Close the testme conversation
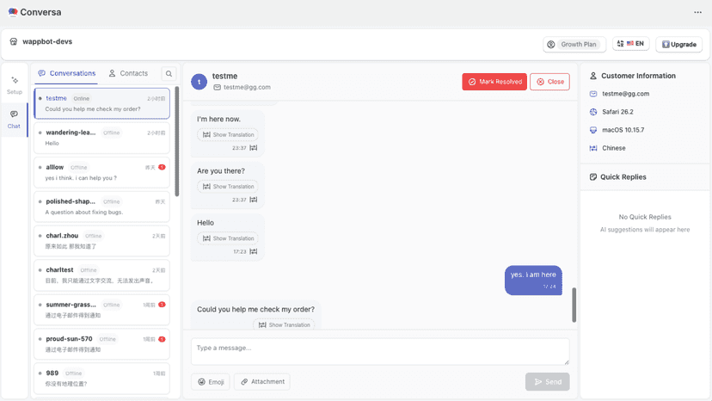Viewport: 712px width, 401px height. (x=549, y=82)
